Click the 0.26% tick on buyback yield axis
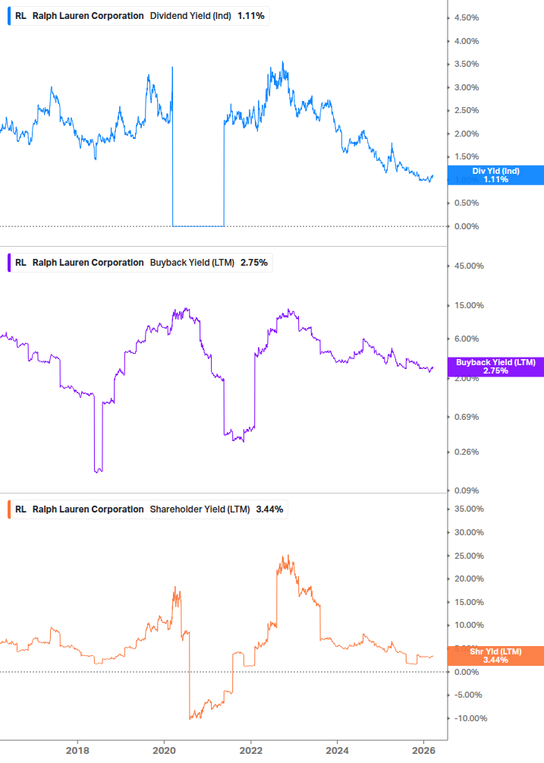Image resolution: width=544 pixels, height=763 pixels. point(467,452)
